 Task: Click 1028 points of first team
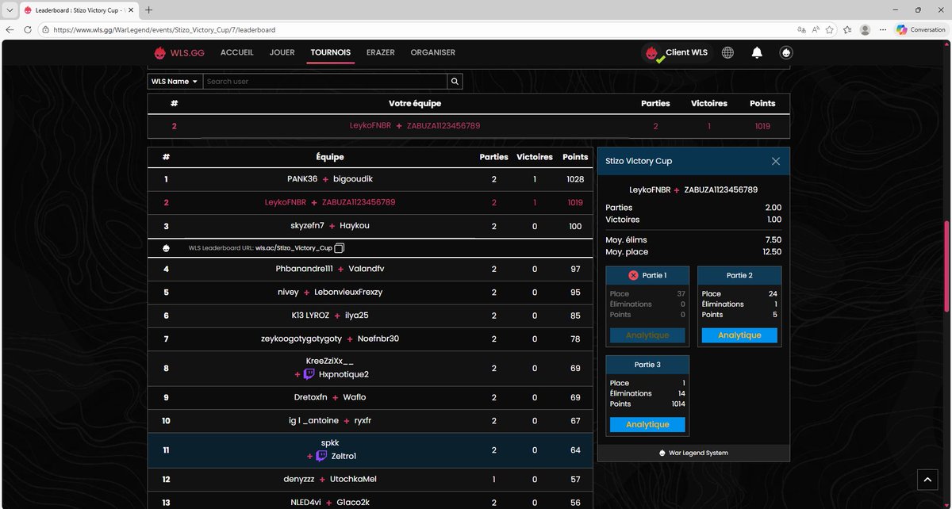coord(575,179)
